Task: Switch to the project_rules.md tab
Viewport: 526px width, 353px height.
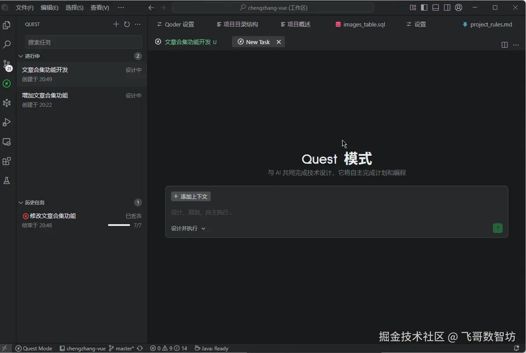Action: point(487,24)
